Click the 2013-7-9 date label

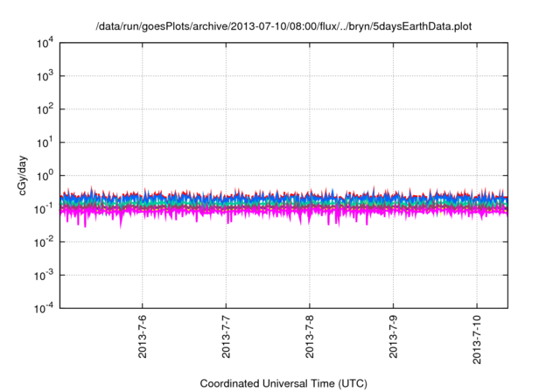point(393,337)
